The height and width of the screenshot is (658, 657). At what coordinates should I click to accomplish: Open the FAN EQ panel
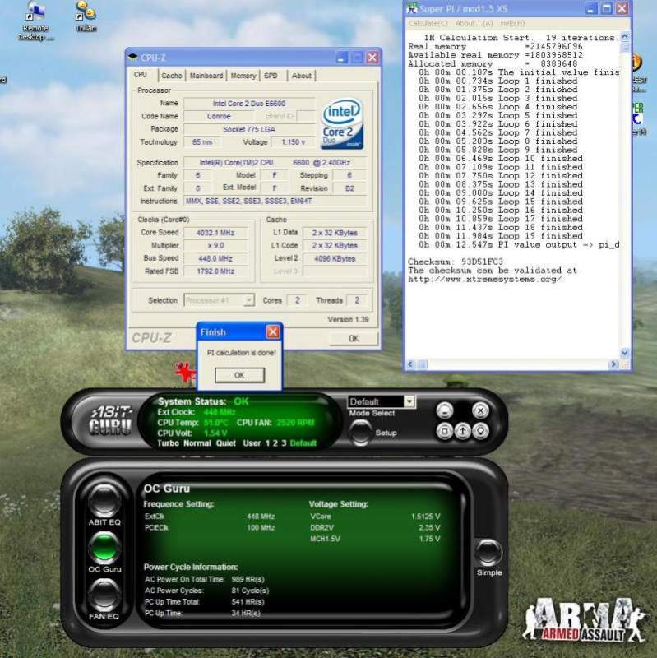point(104,594)
